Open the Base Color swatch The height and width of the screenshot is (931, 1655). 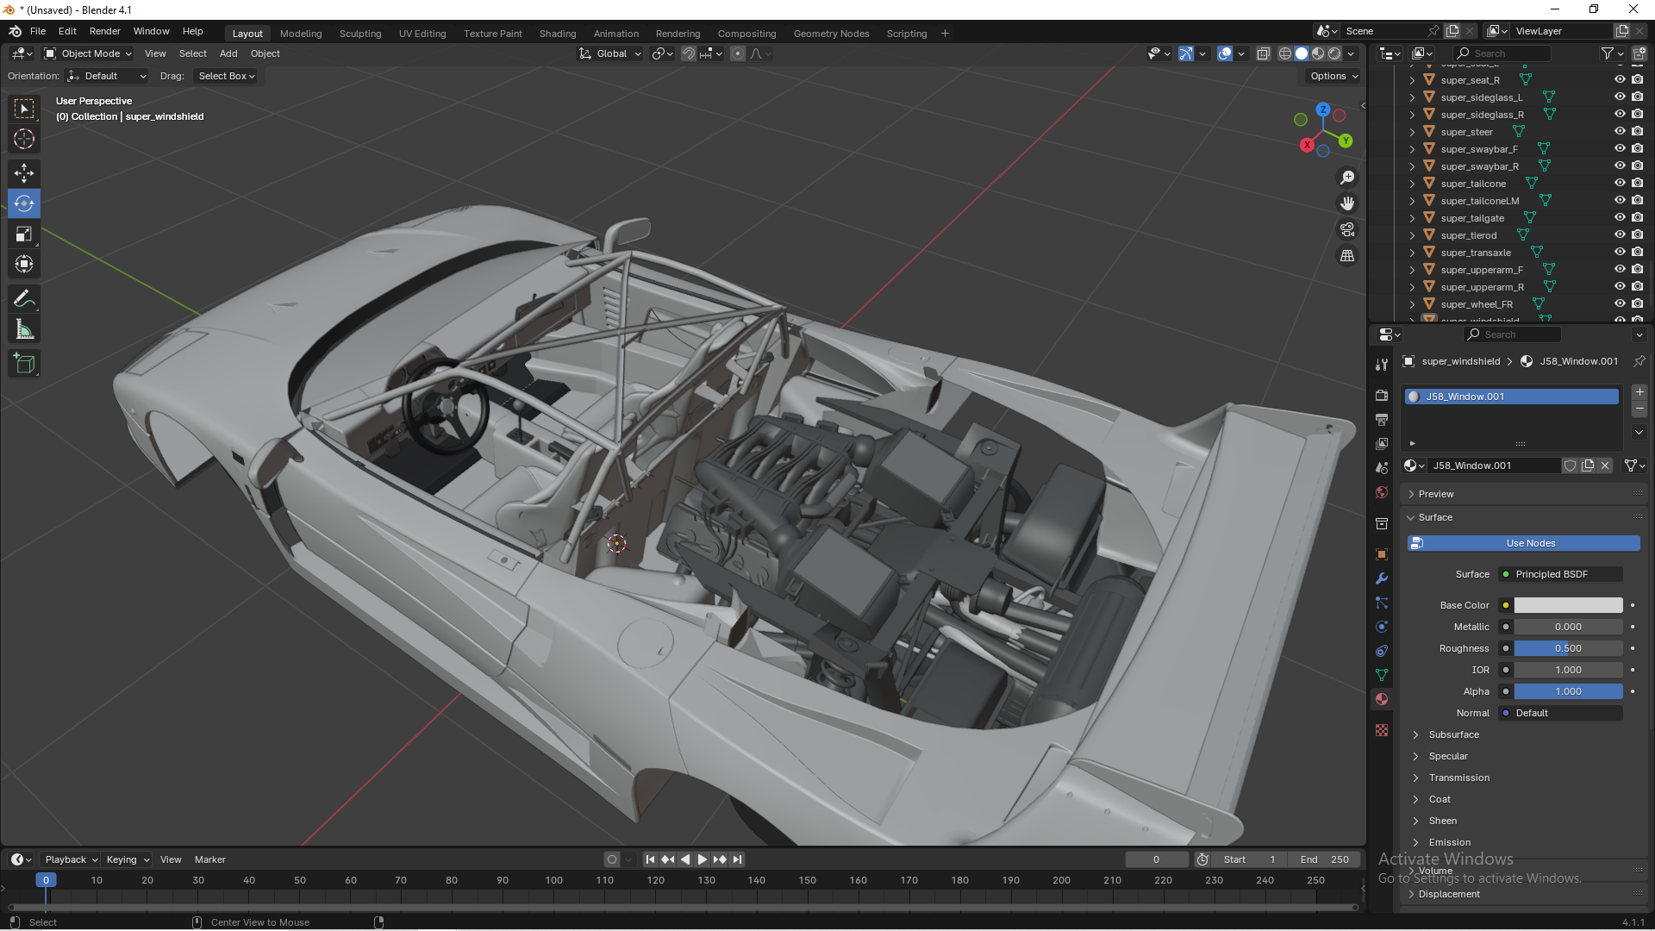tap(1568, 605)
